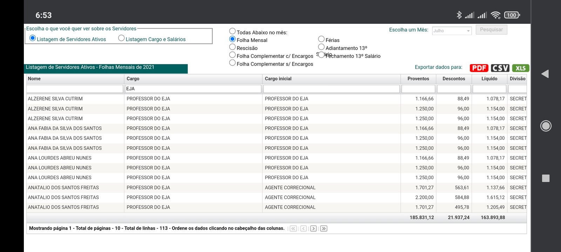Tap the Android back navigation button
The width and height of the screenshot is (561, 252).
[x=545, y=74]
